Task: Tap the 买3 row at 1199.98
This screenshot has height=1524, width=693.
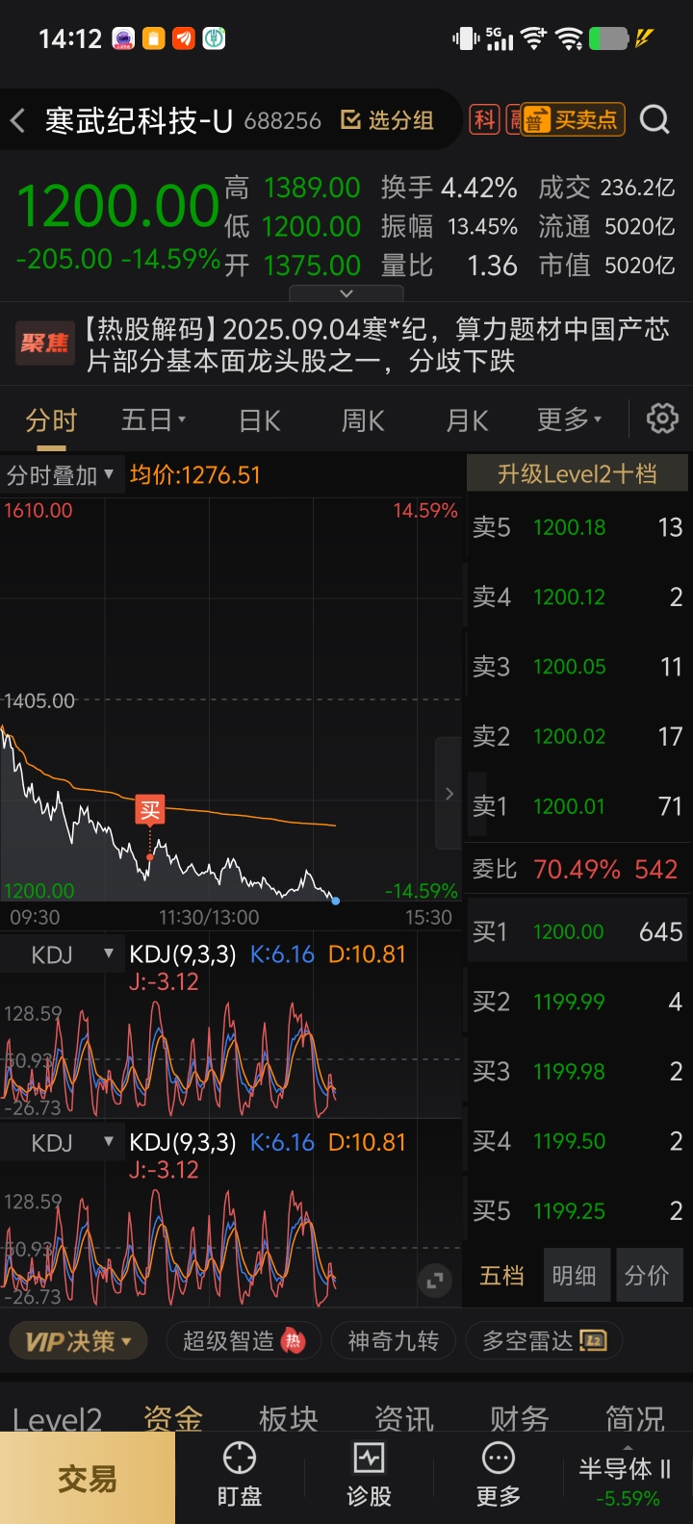Action: pos(577,1071)
